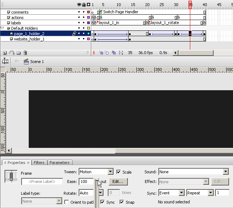Click the ease Edit button

click(x=118, y=182)
